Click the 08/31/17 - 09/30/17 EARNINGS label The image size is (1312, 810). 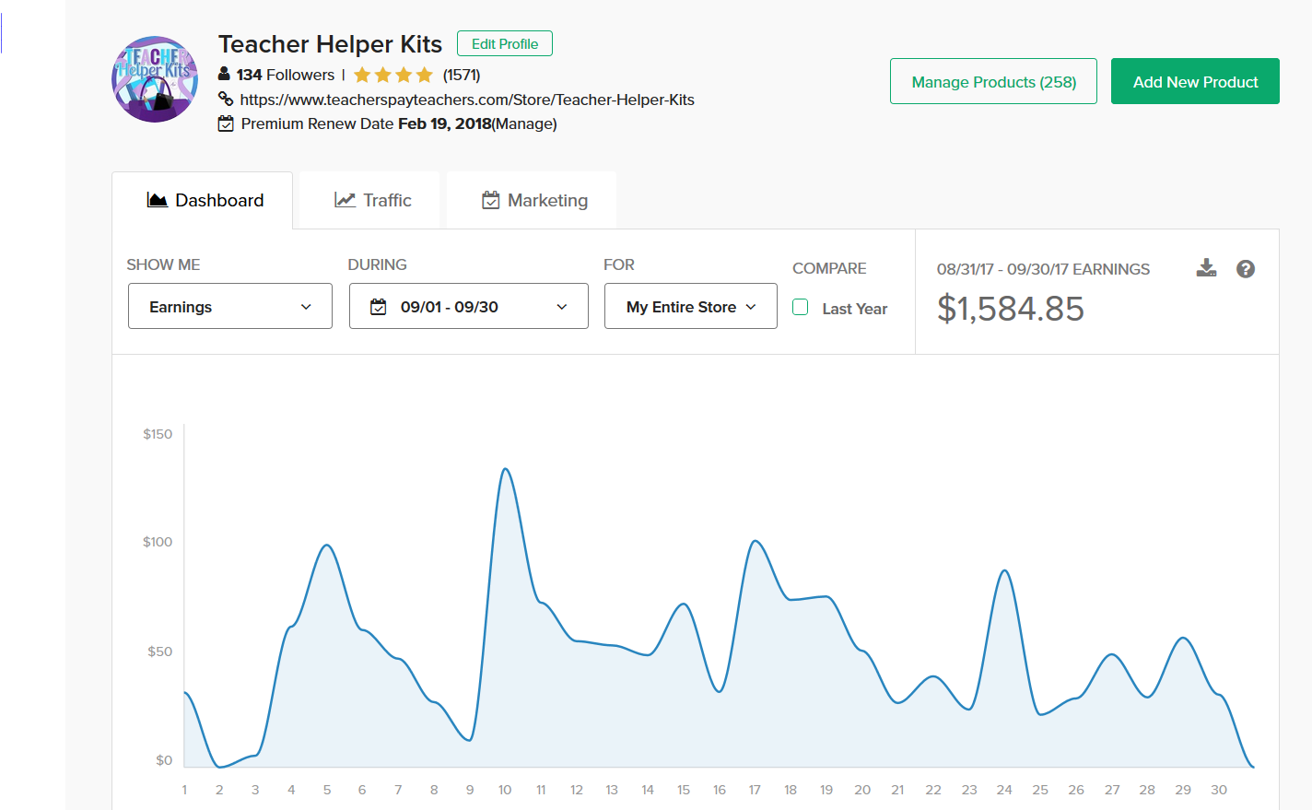(1043, 269)
